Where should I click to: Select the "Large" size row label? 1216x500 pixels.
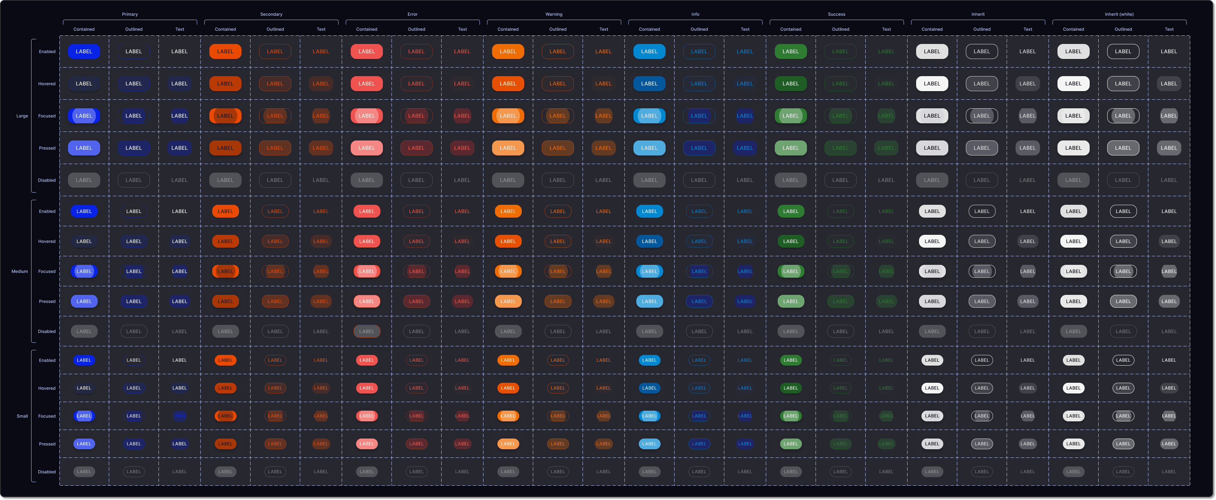click(x=22, y=116)
